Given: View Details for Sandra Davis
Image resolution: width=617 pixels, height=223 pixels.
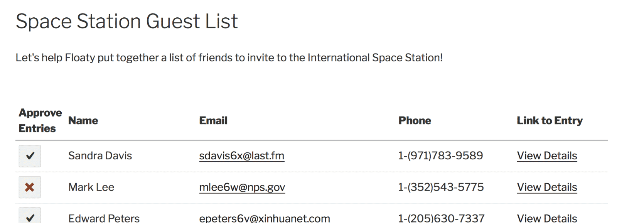Looking at the screenshot, I should [547, 155].
